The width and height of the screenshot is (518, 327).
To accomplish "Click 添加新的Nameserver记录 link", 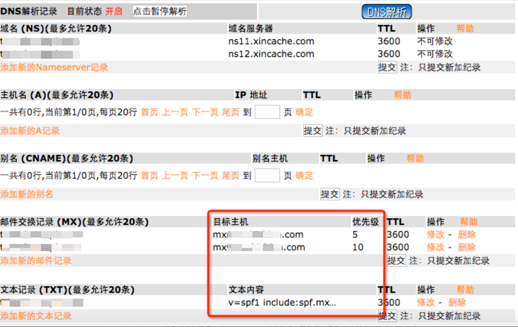I will click(x=54, y=68).
